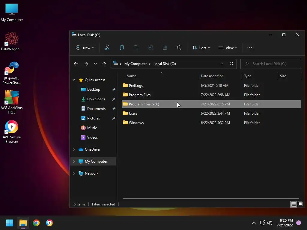307x230 pixels.
Task: Go back with the left arrow
Action: [x=76, y=64]
